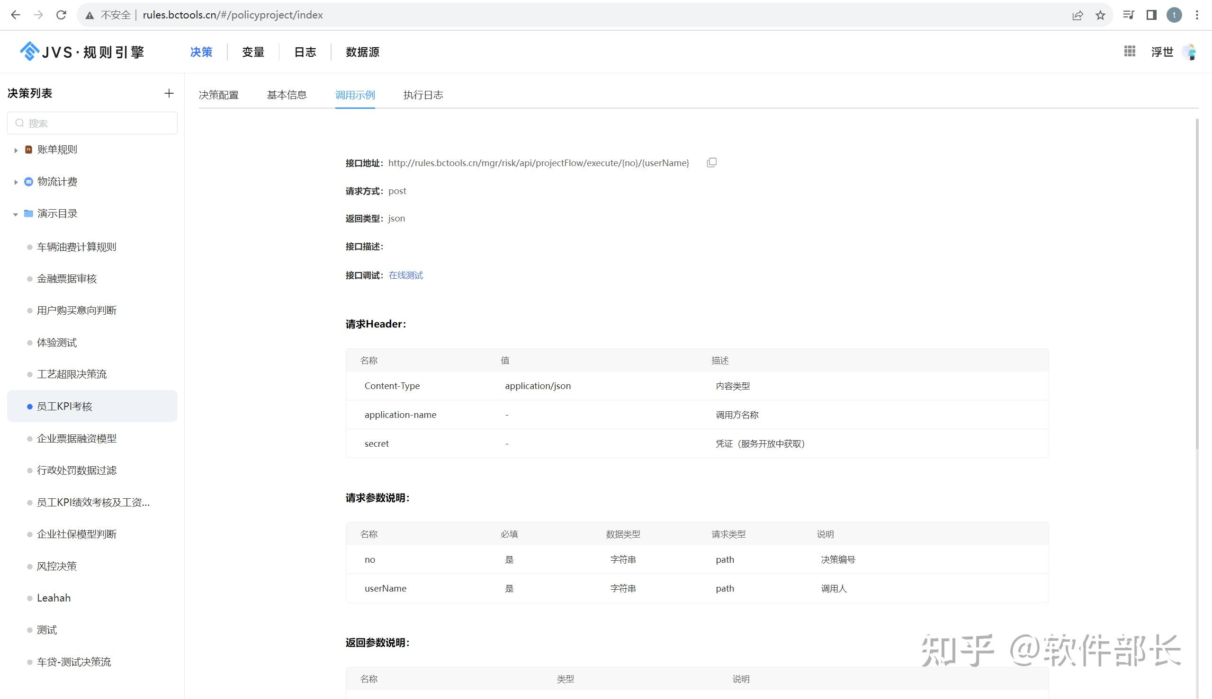Click the browser back arrow
The image size is (1212, 699).
coord(16,14)
